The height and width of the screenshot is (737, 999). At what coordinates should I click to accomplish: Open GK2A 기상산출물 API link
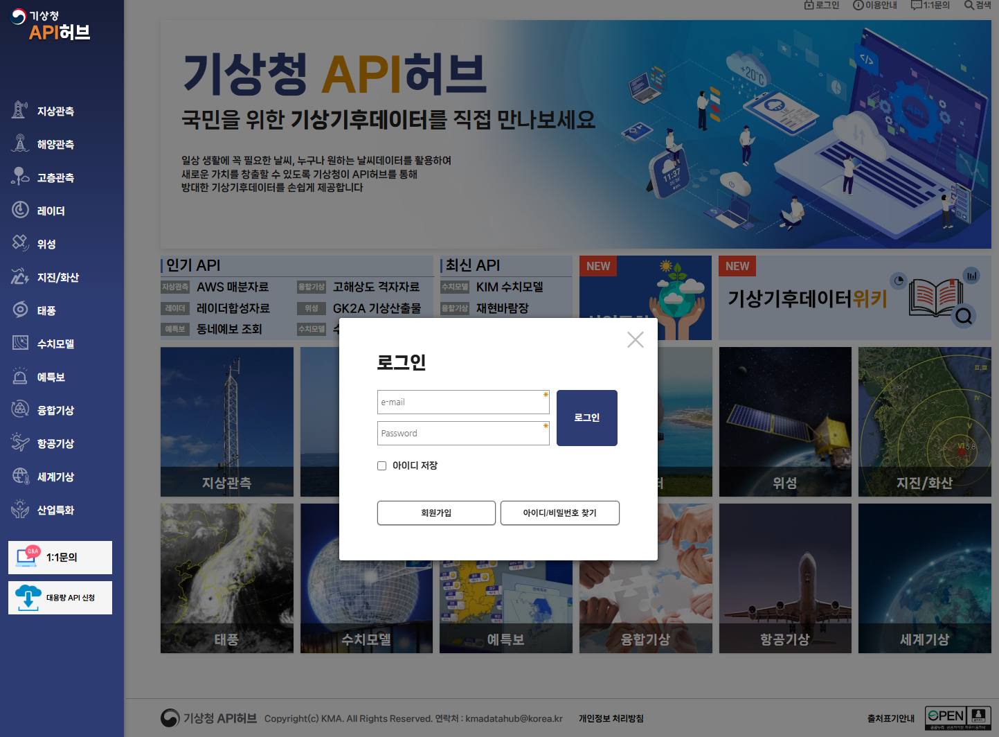377,308
